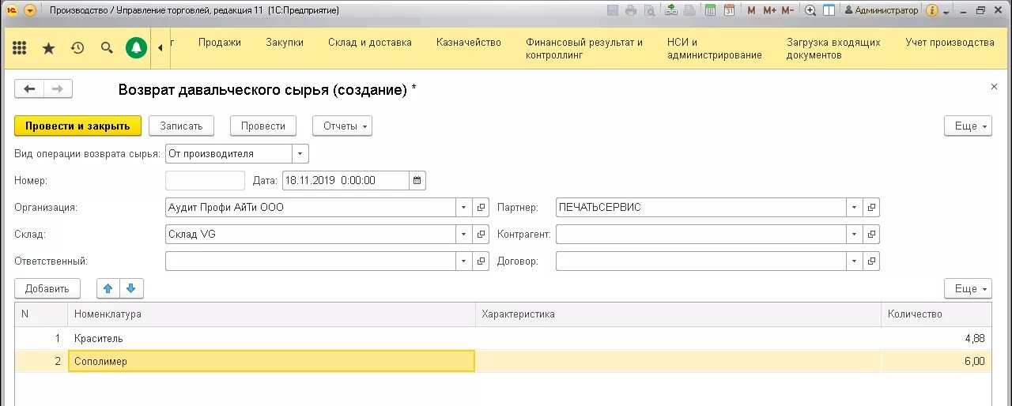Click the M- memory subtract button
This screenshot has height=406, width=1012.
pos(787,10)
